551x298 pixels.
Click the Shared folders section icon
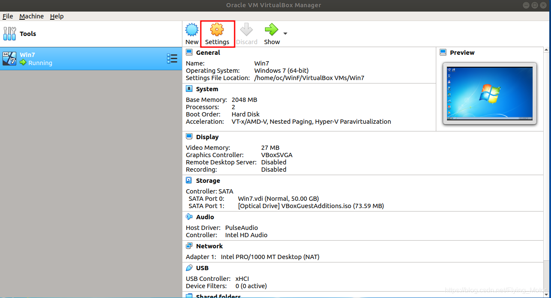coord(189,295)
